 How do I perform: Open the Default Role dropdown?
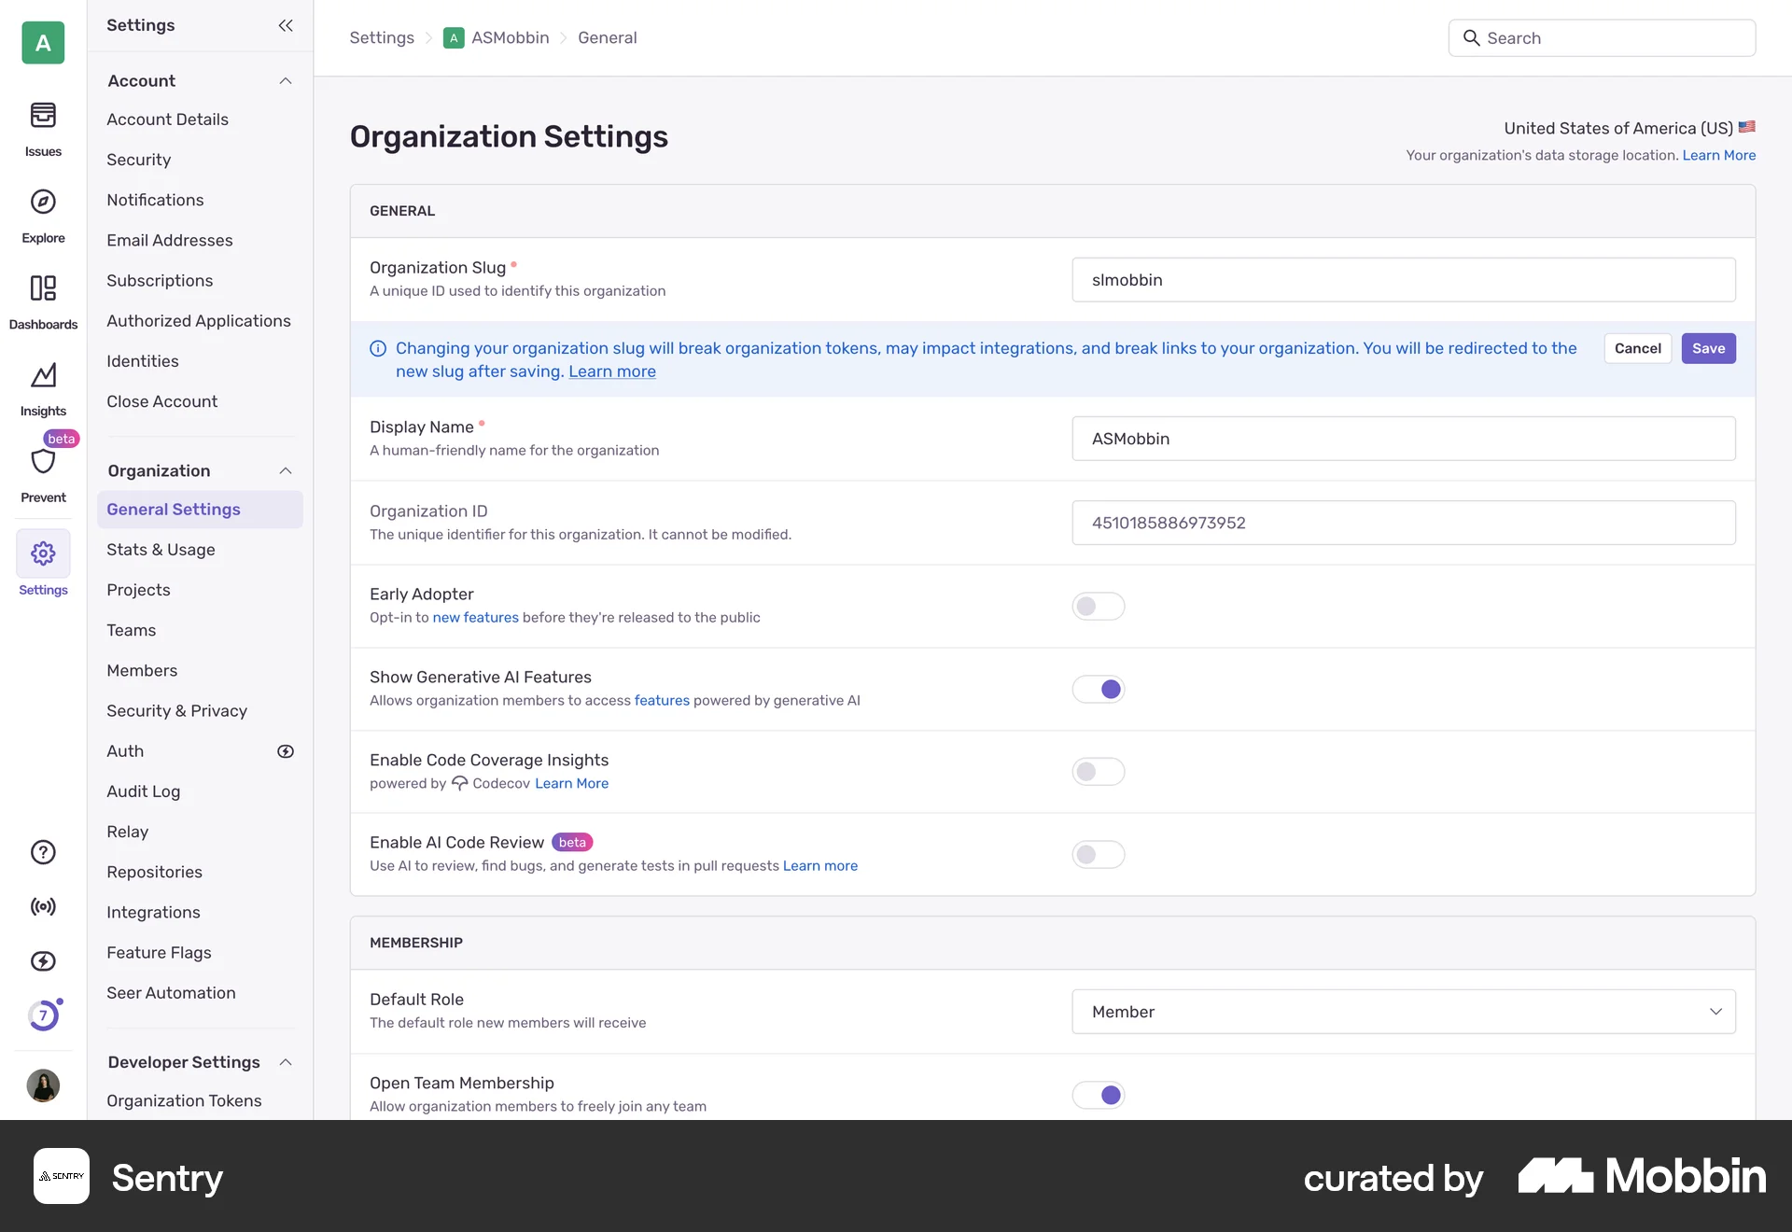[x=1403, y=1011]
